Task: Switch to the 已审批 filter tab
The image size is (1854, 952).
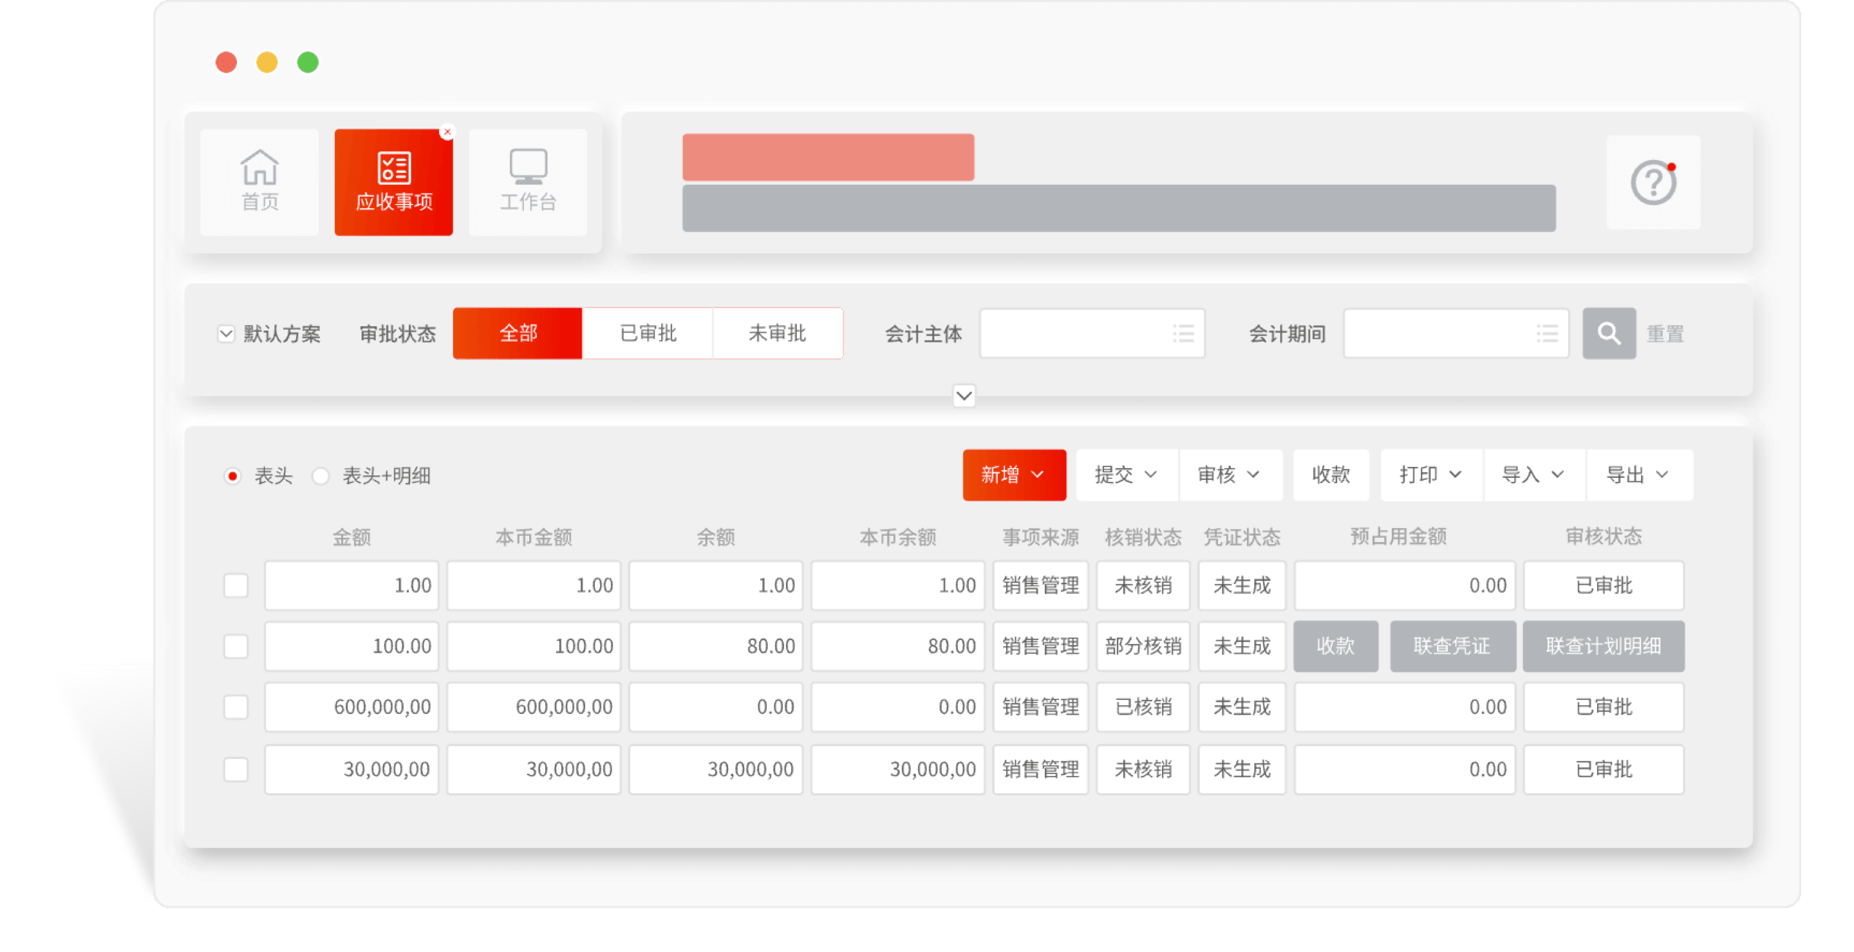Action: pos(647,333)
